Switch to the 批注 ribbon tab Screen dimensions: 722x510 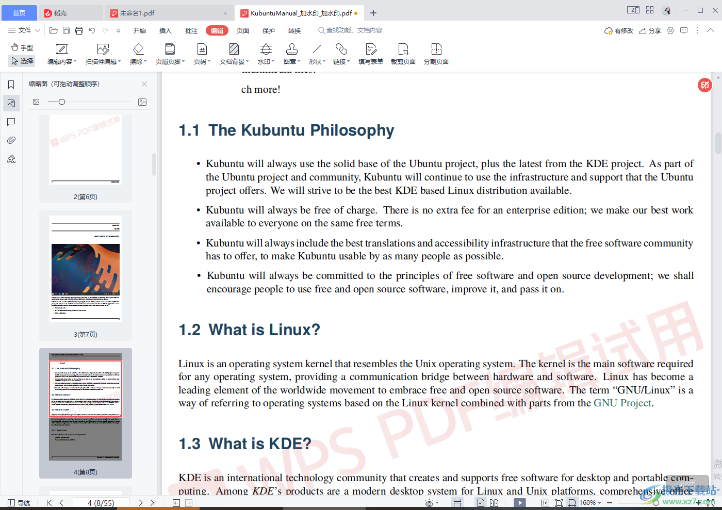[x=191, y=30]
